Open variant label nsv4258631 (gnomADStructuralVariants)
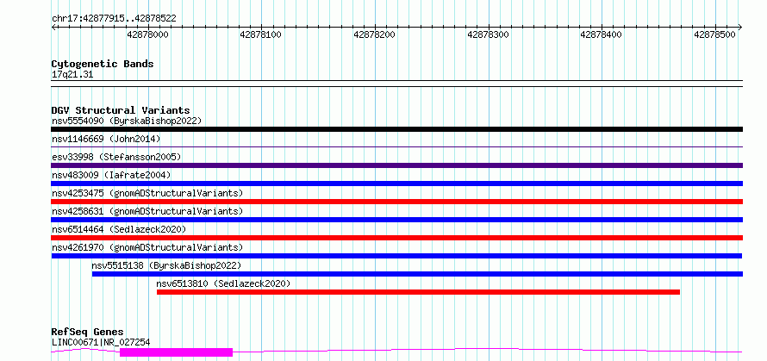This screenshot has height=361, width=767. tap(147, 211)
